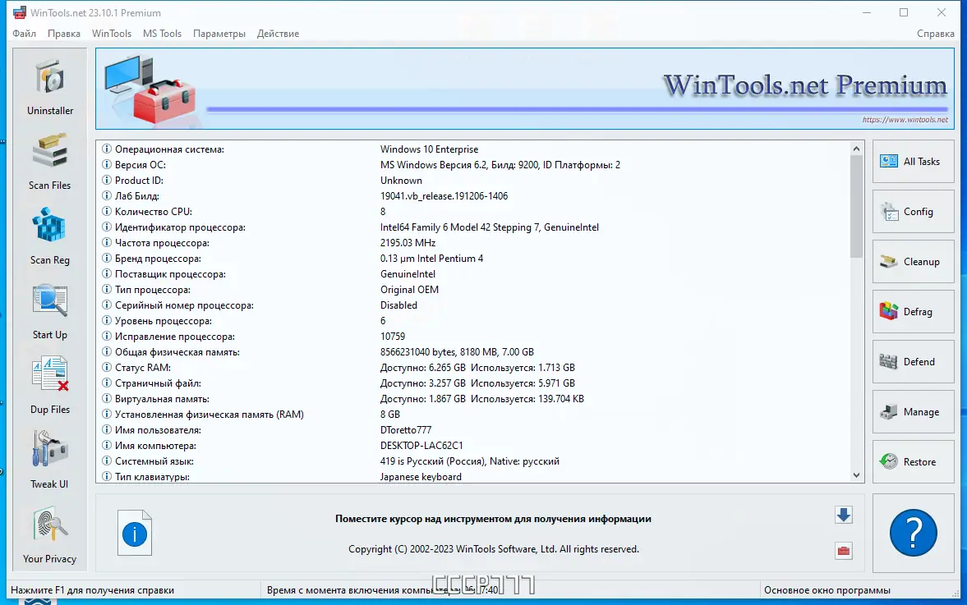Viewport: 967px width, 605px height.
Task: Click the info icon beside Страничный файл
Action: tap(107, 383)
